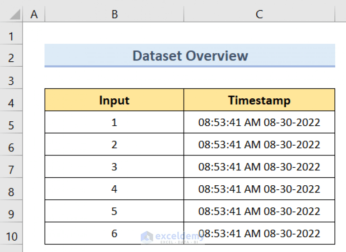Screen dimensions: 346x252
Task: Select timestamp cell in row 8
Action: [x=259, y=189]
